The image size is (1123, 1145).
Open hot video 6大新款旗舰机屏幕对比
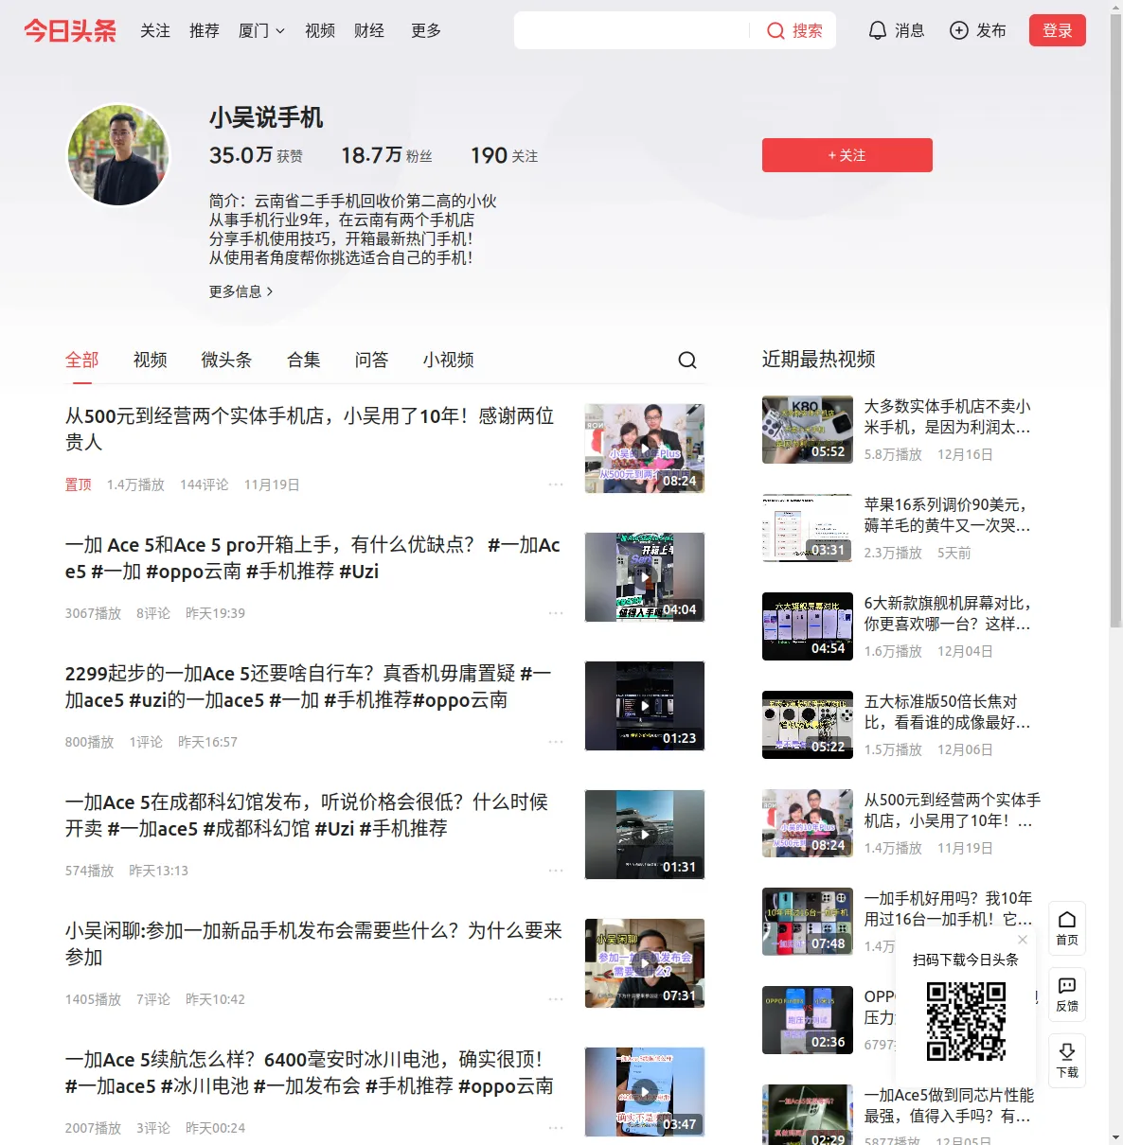(x=948, y=613)
